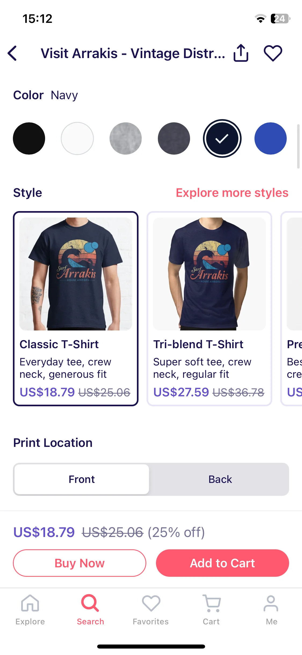Screen dimensions: 302x655
Task: Open the share icon
Action: 241,53
